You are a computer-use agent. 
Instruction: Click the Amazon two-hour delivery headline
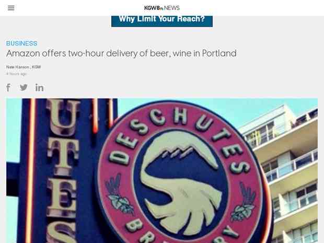[x=121, y=53]
